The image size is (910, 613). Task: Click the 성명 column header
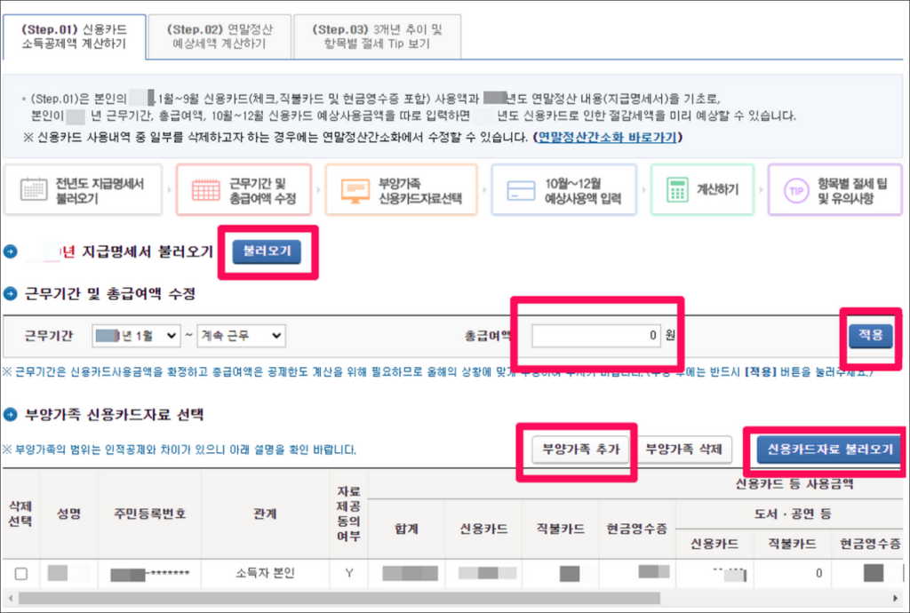pyautogui.click(x=69, y=513)
